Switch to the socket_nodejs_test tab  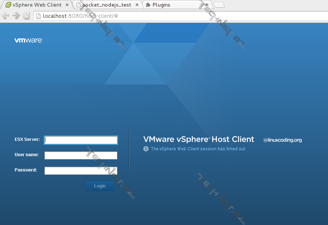(106, 5)
